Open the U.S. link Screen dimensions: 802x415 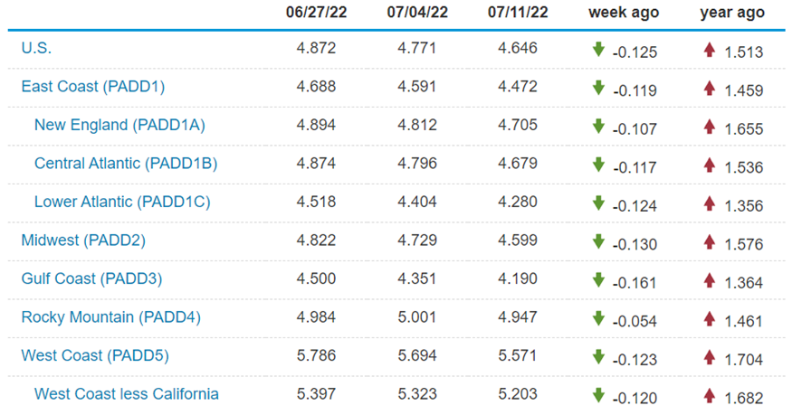coord(37,48)
